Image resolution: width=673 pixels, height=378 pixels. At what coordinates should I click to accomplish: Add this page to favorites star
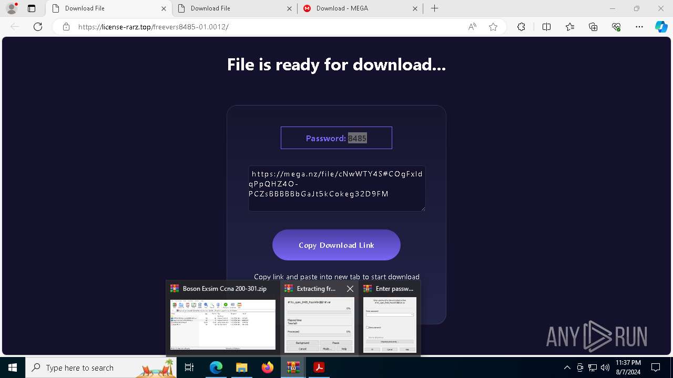[x=493, y=27]
